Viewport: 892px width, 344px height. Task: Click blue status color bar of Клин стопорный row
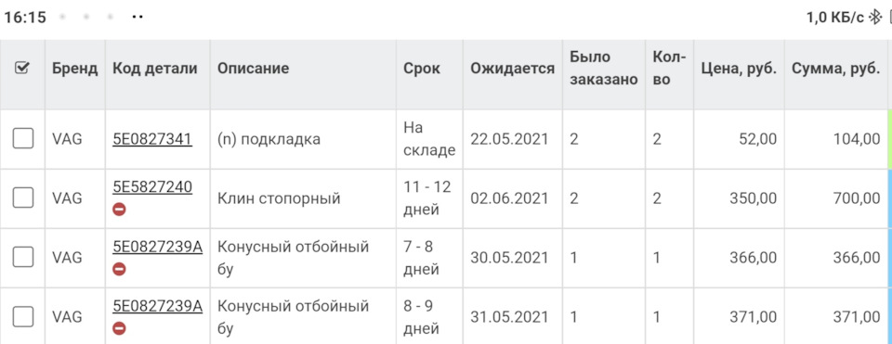pos(889,198)
